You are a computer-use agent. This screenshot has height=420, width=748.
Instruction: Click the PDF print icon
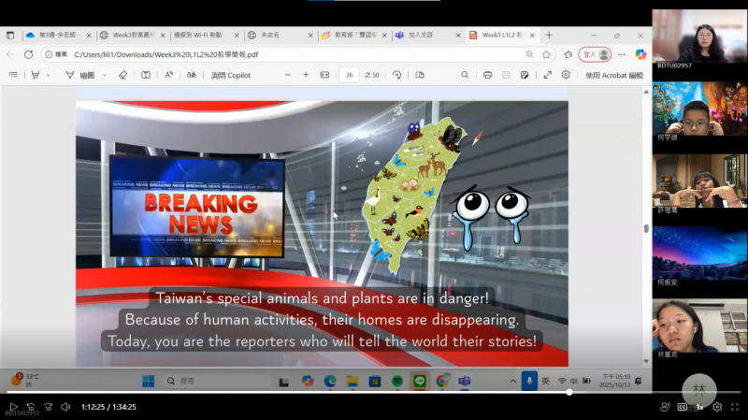tap(487, 75)
